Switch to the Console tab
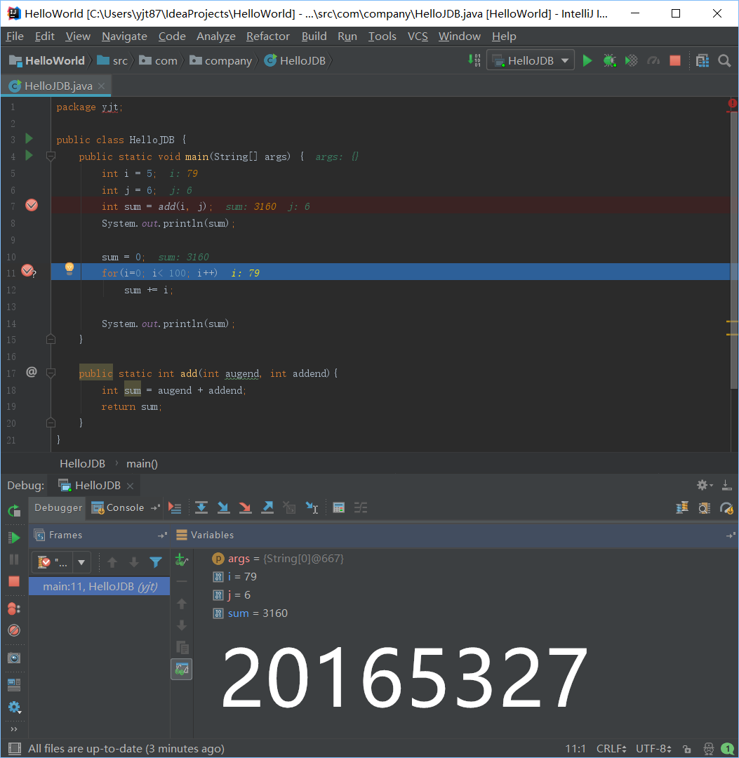The image size is (739, 758). 119,507
